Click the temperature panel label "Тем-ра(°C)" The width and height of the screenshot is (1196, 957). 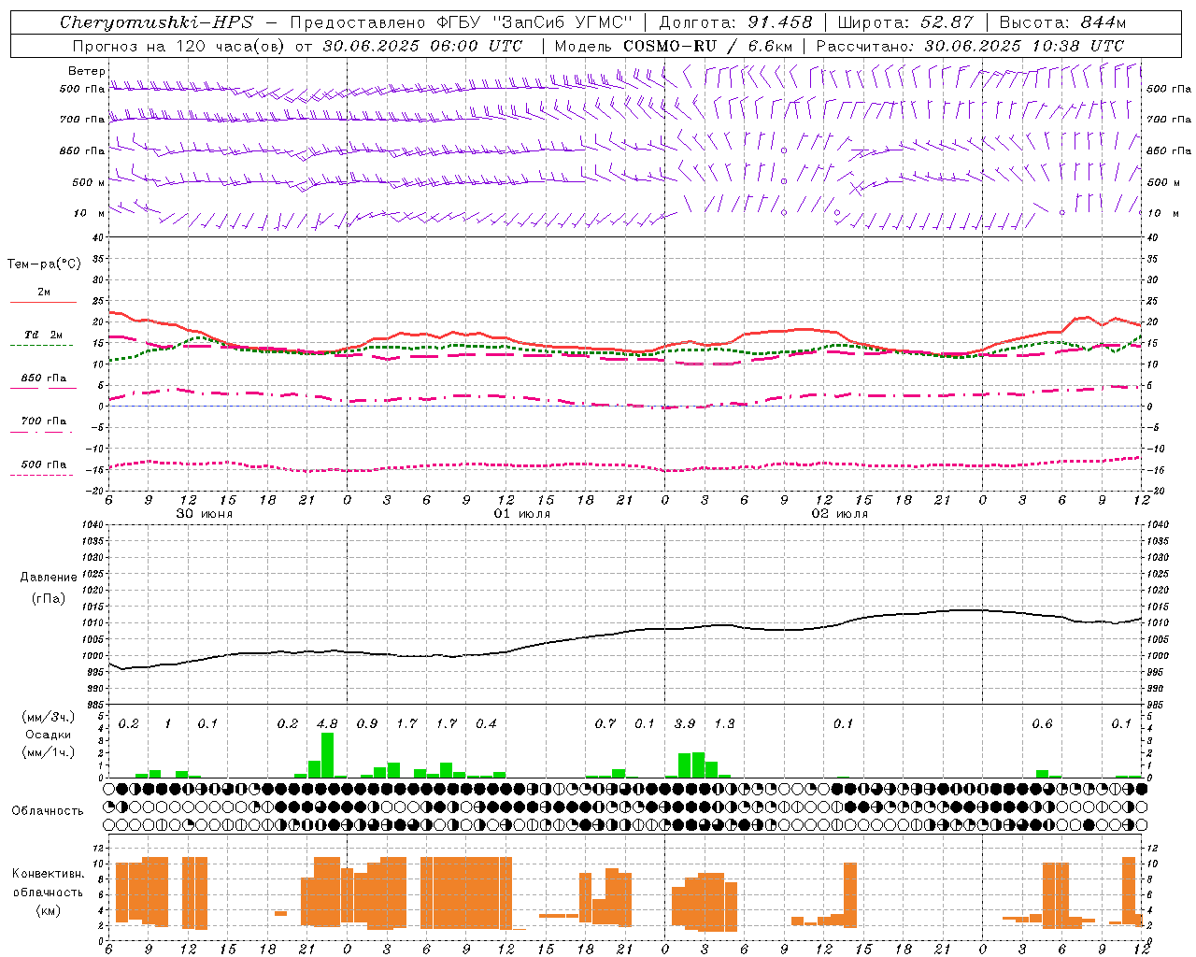coord(44,264)
